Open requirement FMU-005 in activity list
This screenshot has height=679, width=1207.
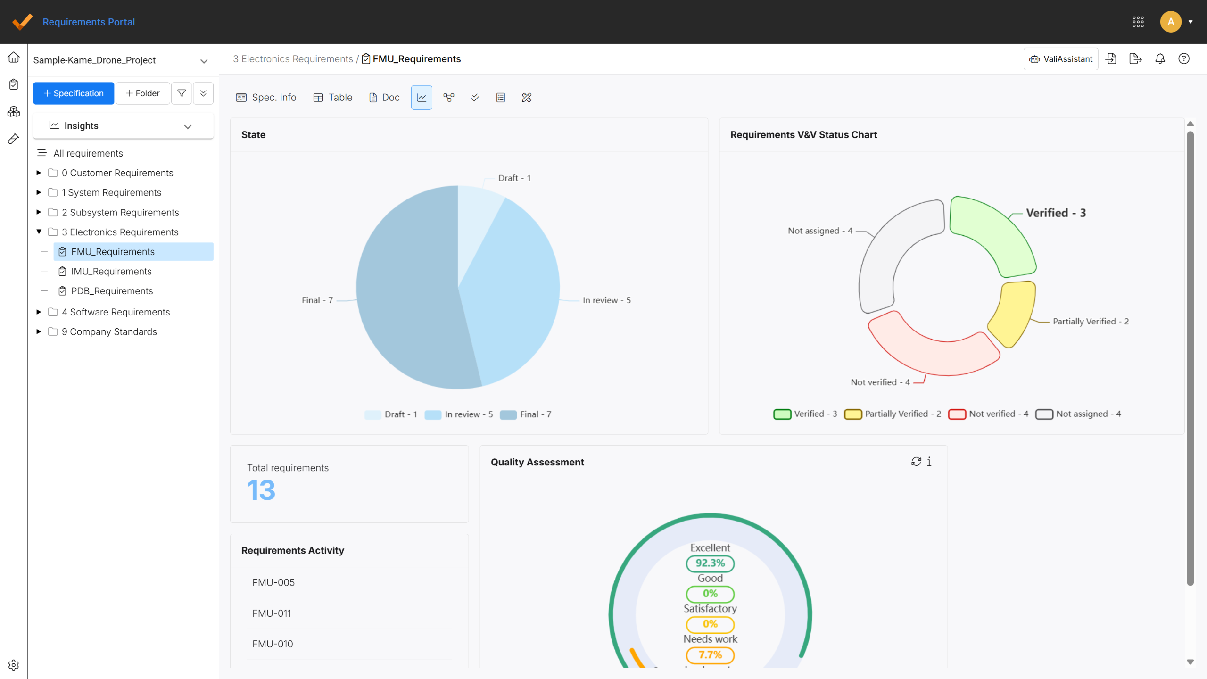pos(273,582)
